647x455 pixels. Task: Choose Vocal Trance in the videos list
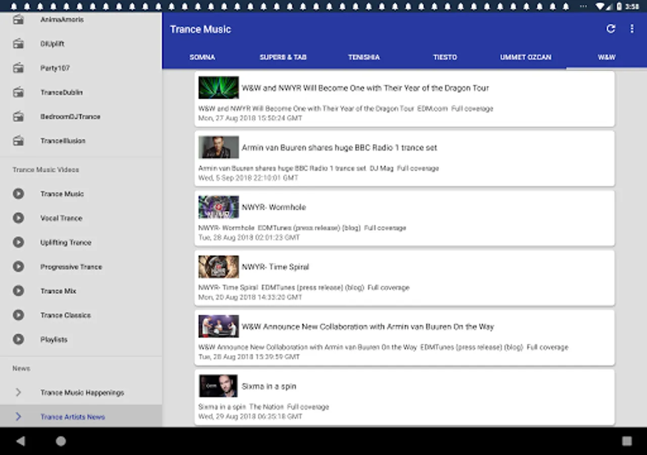(x=61, y=218)
